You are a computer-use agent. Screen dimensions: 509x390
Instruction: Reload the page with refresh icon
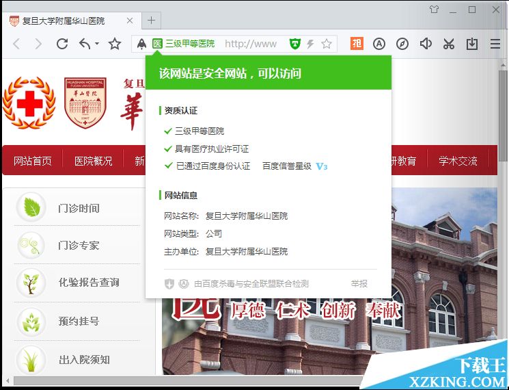(x=62, y=44)
